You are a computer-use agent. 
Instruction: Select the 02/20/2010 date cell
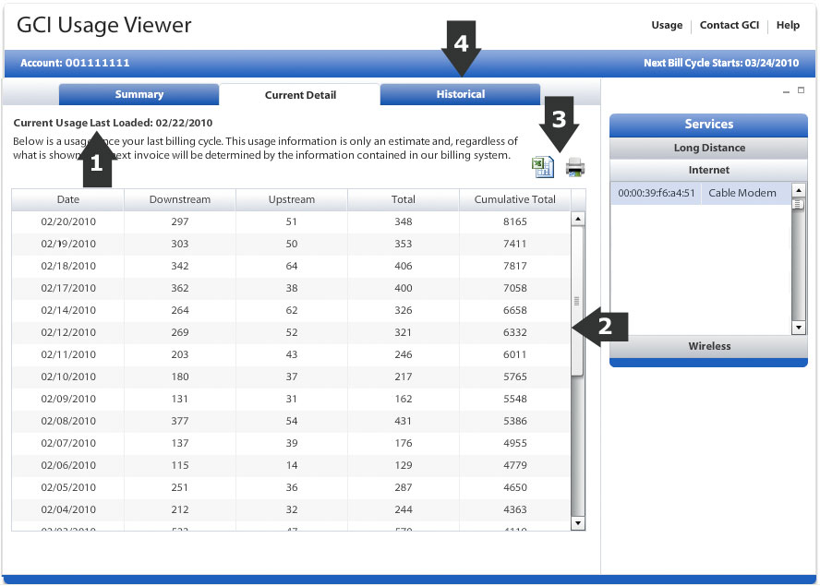(68, 221)
